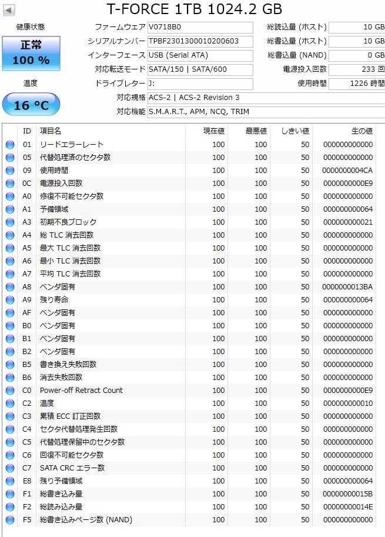Screen dimensions: 385x537
Task: Click the status orb for 総書き込み量 row
Action: point(10,494)
